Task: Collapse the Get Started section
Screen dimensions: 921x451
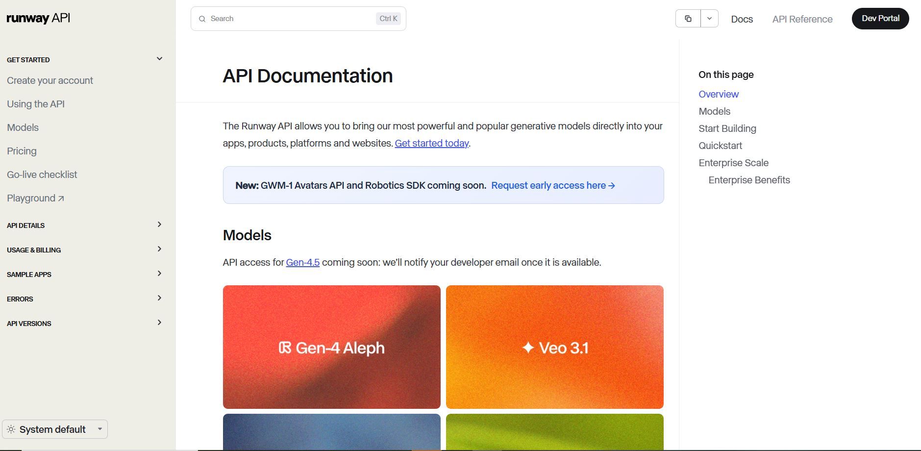Action: [x=159, y=59]
